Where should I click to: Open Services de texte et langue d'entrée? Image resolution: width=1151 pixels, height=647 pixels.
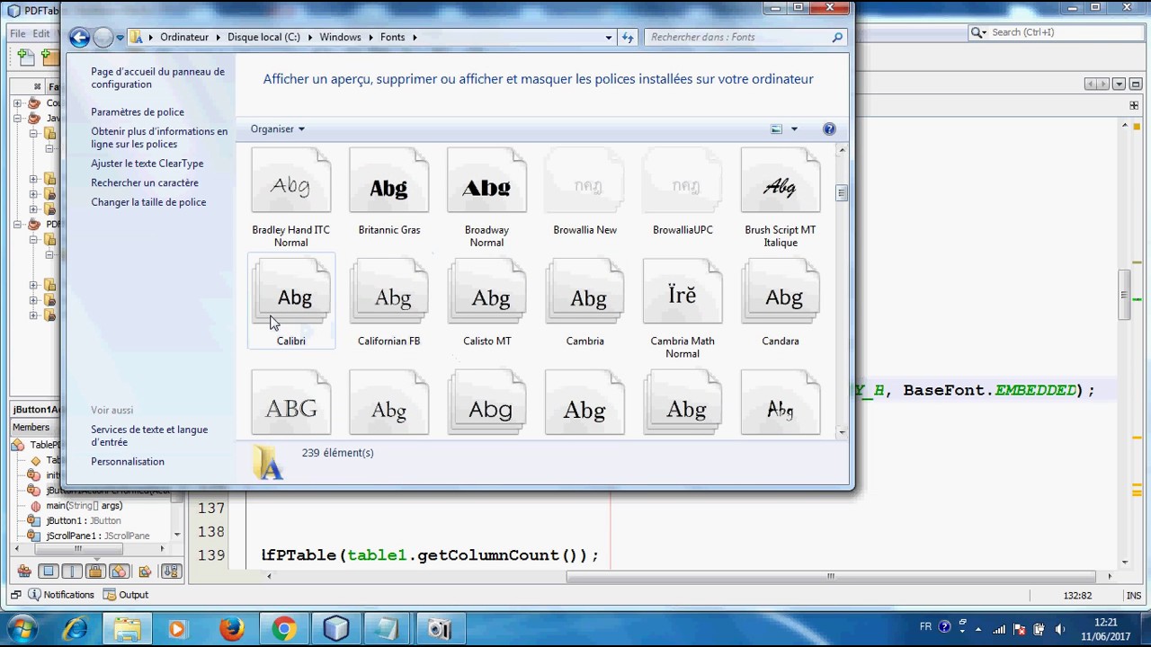(149, 435)
